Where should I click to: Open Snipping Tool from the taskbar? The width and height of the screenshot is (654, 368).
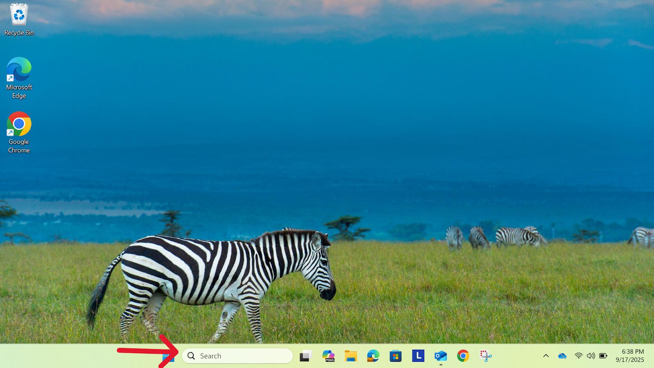[486, 356]
